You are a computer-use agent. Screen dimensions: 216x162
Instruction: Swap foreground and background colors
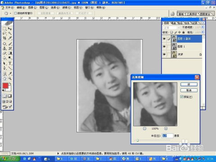[10, 84]
